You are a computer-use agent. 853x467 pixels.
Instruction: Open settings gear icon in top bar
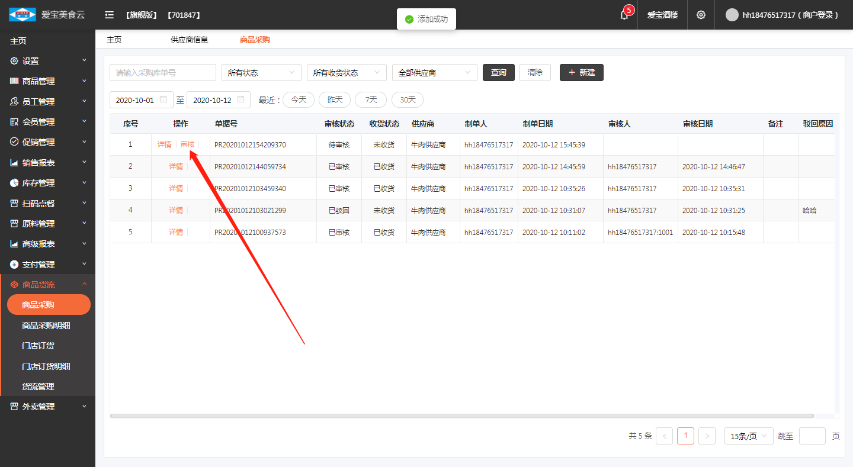coord(701,15)
